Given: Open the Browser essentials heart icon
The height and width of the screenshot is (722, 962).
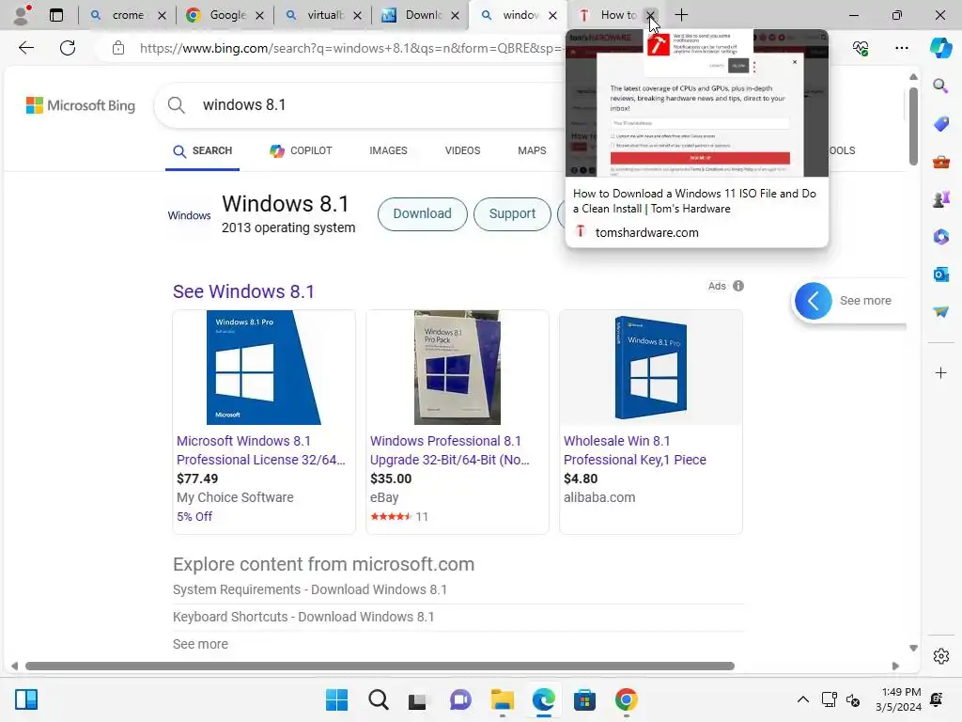Looking at the screenshot, I should coord(861,48).
